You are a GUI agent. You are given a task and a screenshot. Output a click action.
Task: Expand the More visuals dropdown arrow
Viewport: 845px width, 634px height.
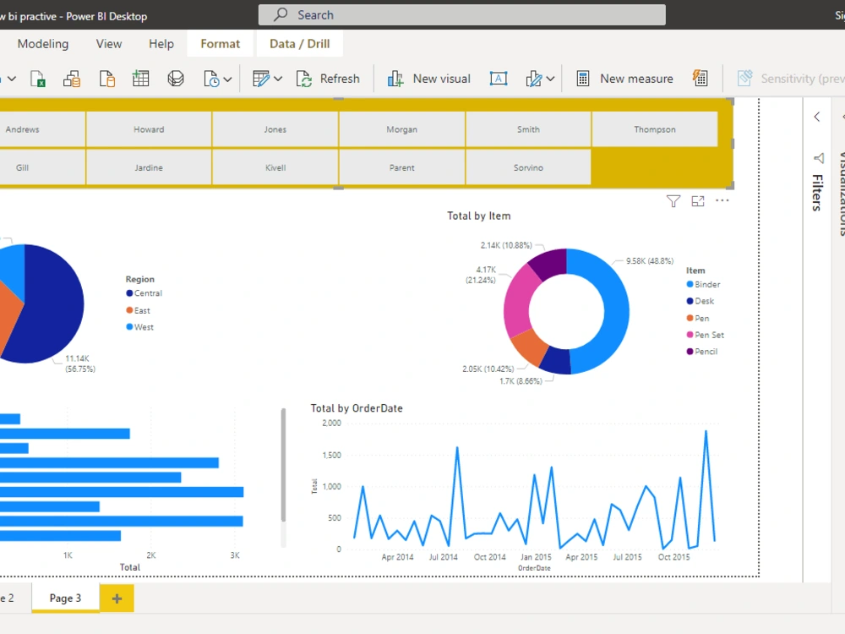[550, 79]
